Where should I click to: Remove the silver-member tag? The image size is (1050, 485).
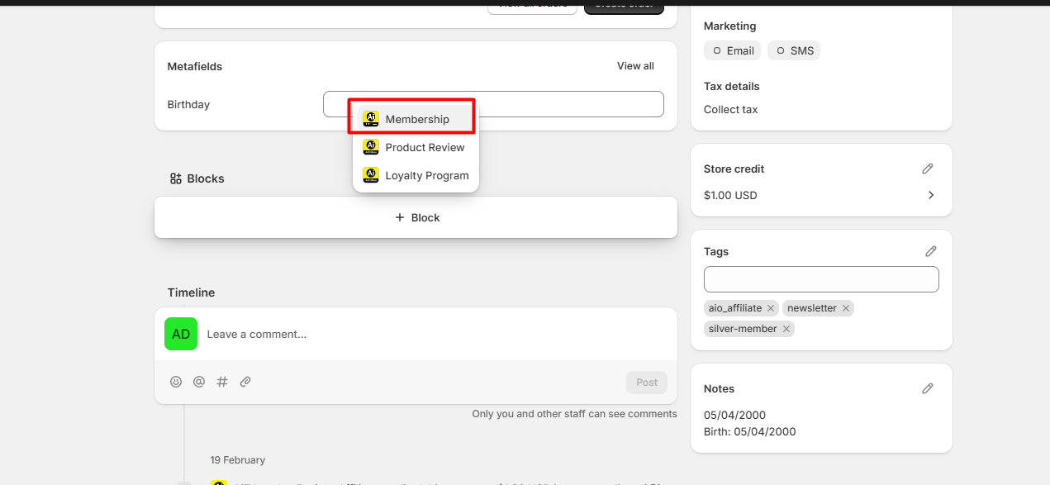click(x=786, y=329)
